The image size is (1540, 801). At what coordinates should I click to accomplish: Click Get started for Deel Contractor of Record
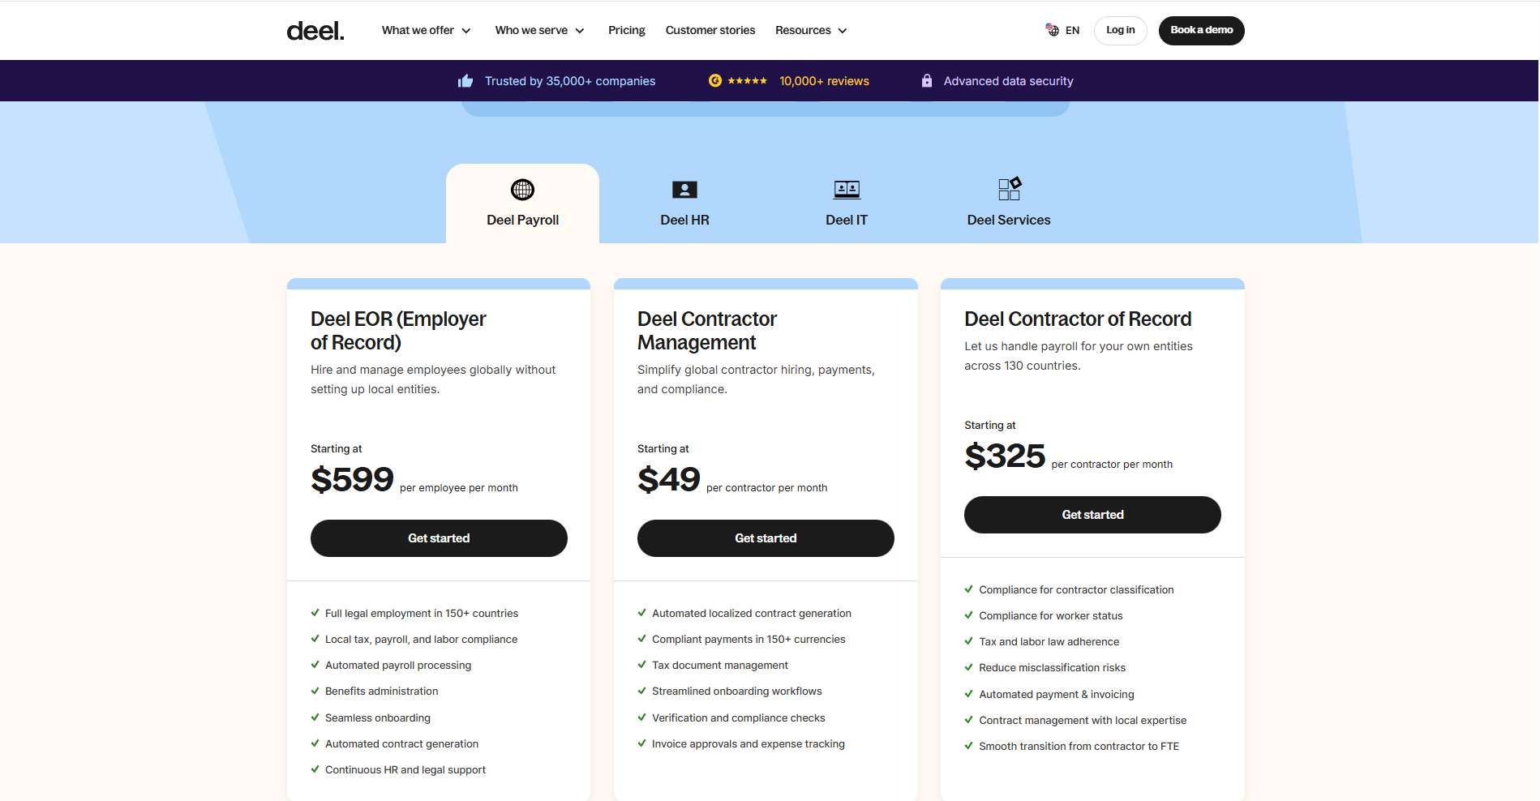coord(1092,514)
